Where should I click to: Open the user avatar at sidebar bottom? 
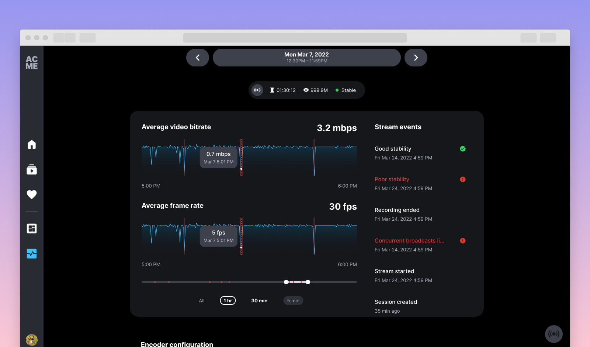tap(32, 340)
